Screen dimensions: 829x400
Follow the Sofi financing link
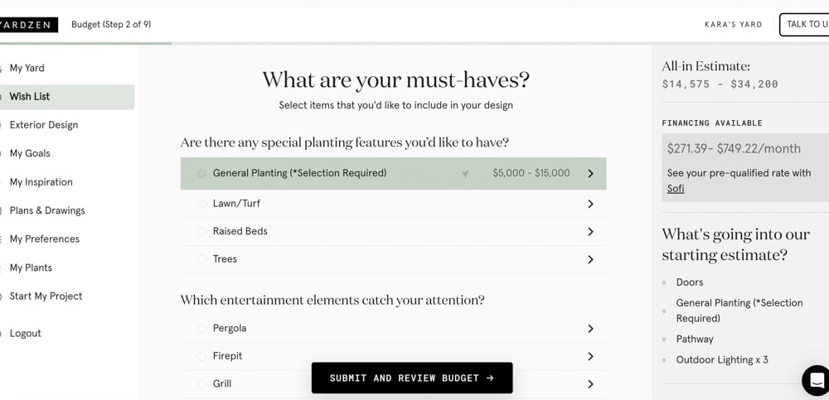tap(676, 189)
